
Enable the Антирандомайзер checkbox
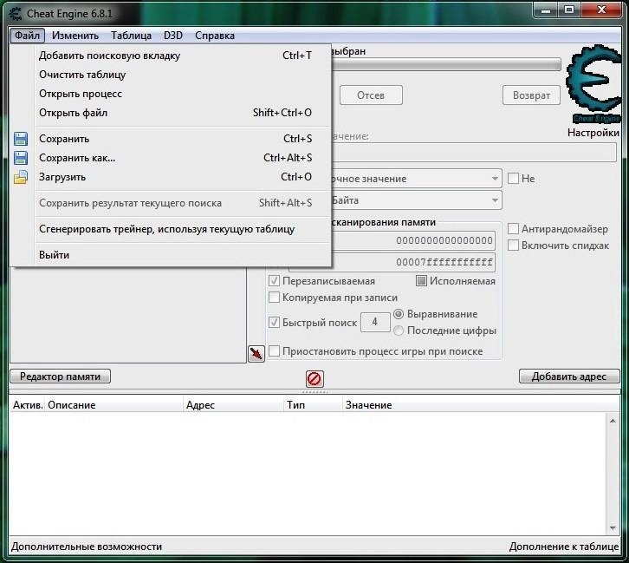coord(513,229)
